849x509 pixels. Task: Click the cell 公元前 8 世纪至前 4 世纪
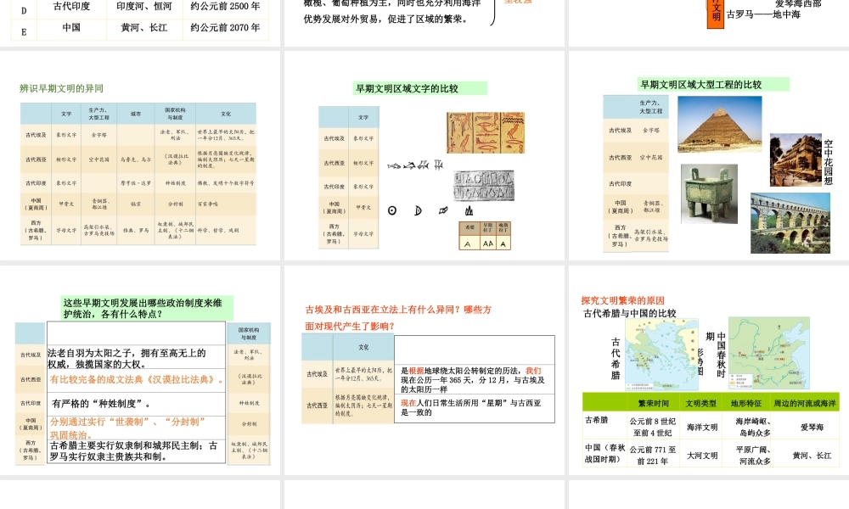653,428
